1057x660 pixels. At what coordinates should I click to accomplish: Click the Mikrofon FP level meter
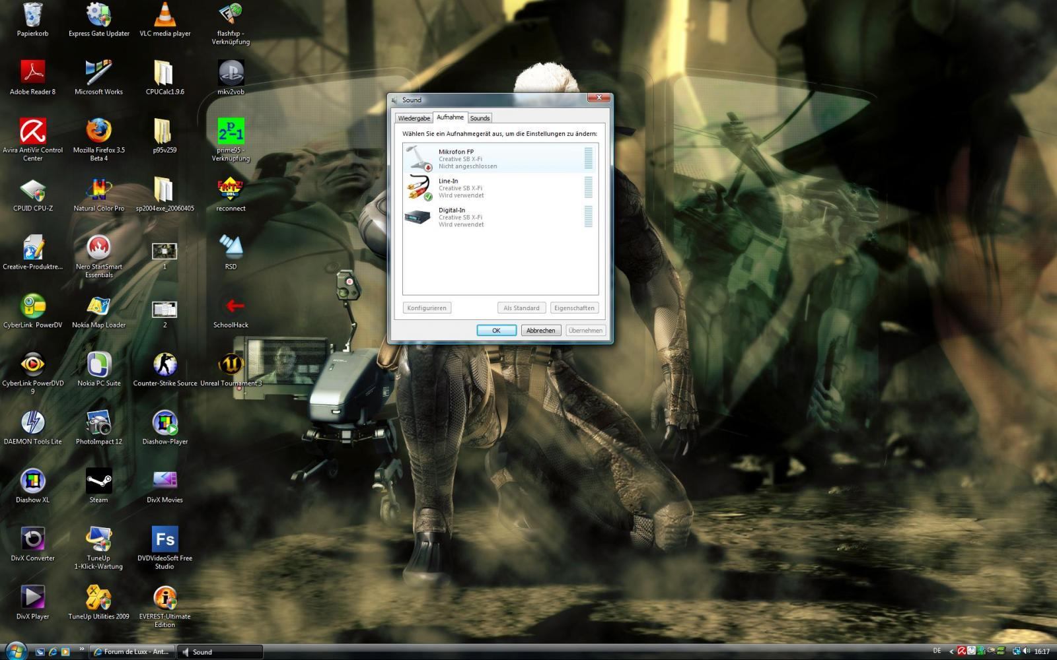tap(588, 158)
